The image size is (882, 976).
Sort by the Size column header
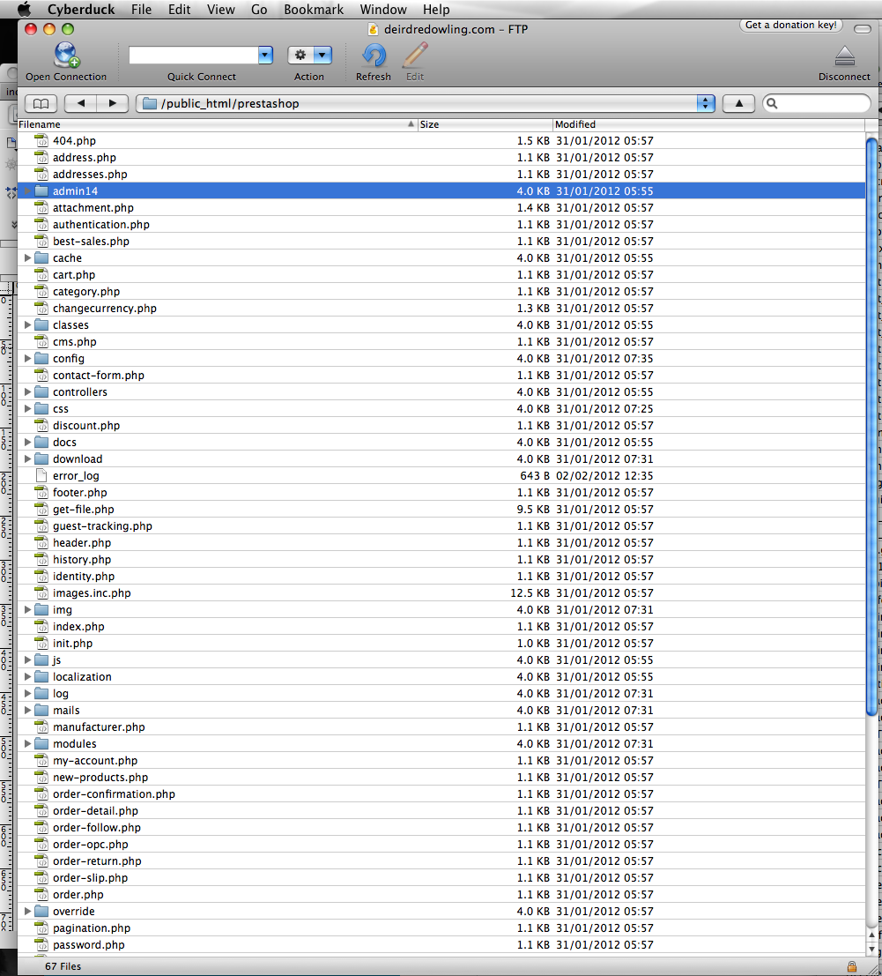click(485, 124)
